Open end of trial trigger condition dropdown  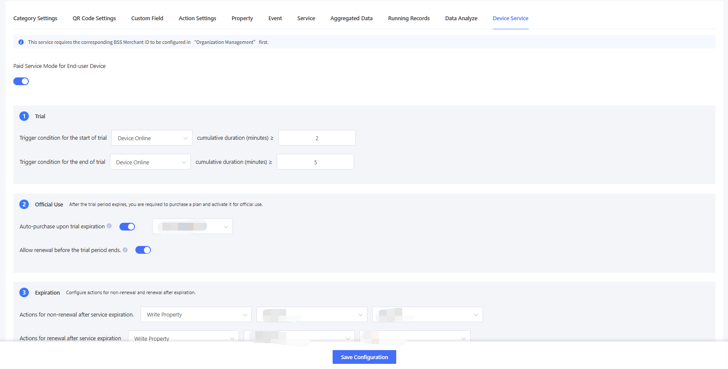click(x=150, y=162)
